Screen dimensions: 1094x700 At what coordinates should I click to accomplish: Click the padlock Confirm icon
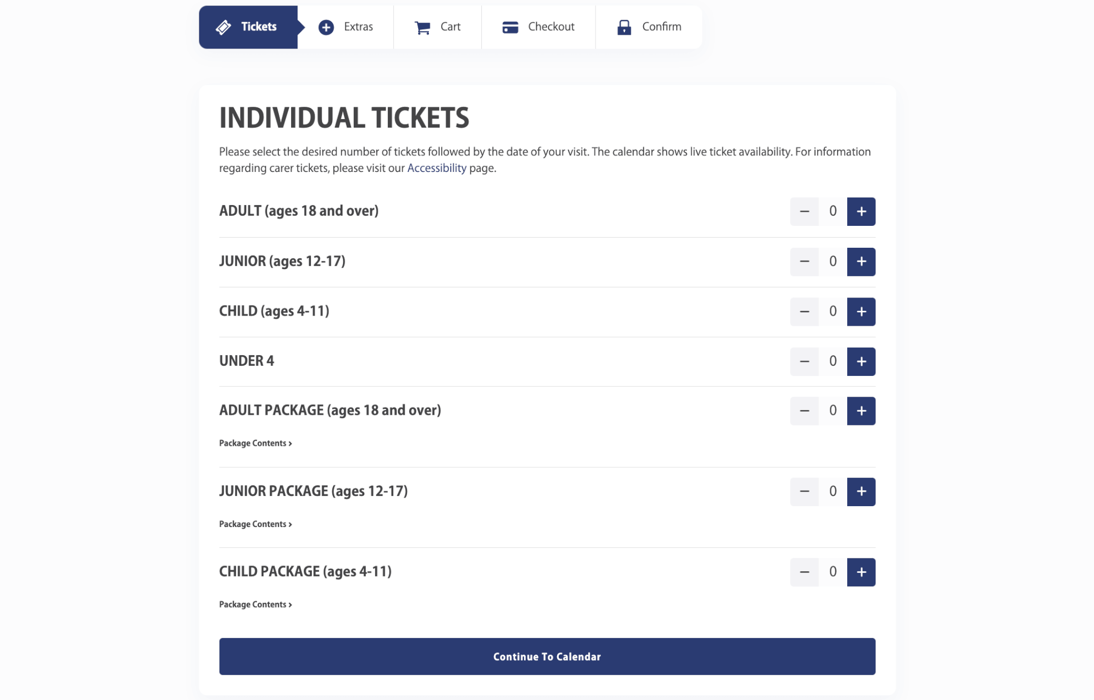point(624,27)
